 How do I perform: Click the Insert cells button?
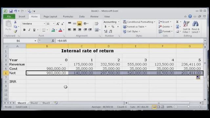pos(165,22)
